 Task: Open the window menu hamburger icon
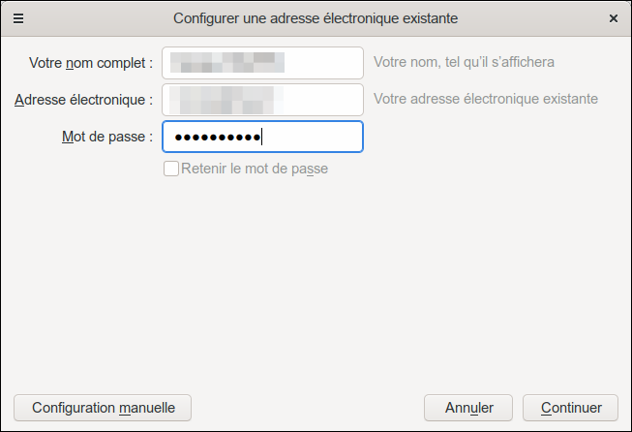[x=17, y=17]
